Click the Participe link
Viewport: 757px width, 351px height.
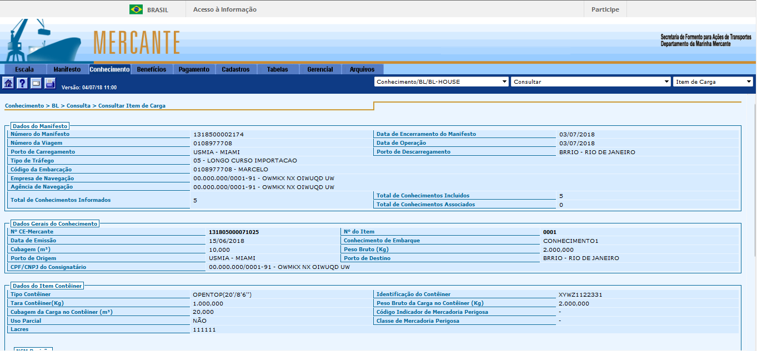tap(605, 9)
